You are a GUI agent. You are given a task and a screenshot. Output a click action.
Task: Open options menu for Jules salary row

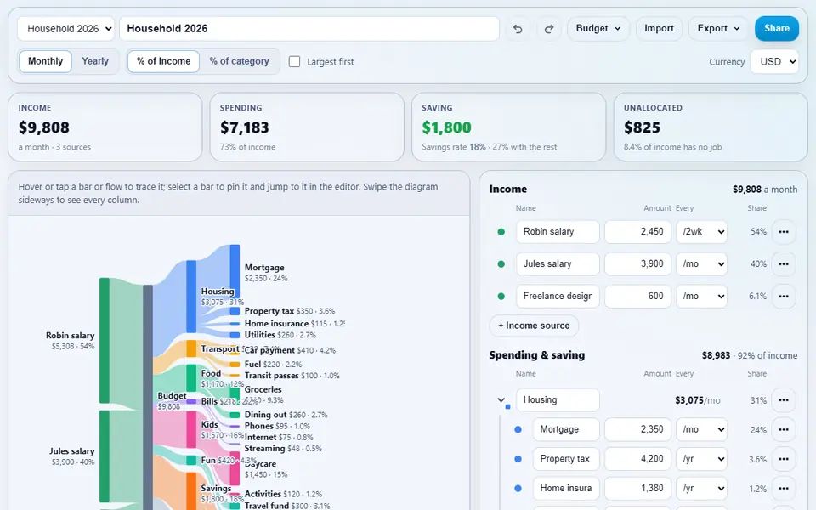784,263
